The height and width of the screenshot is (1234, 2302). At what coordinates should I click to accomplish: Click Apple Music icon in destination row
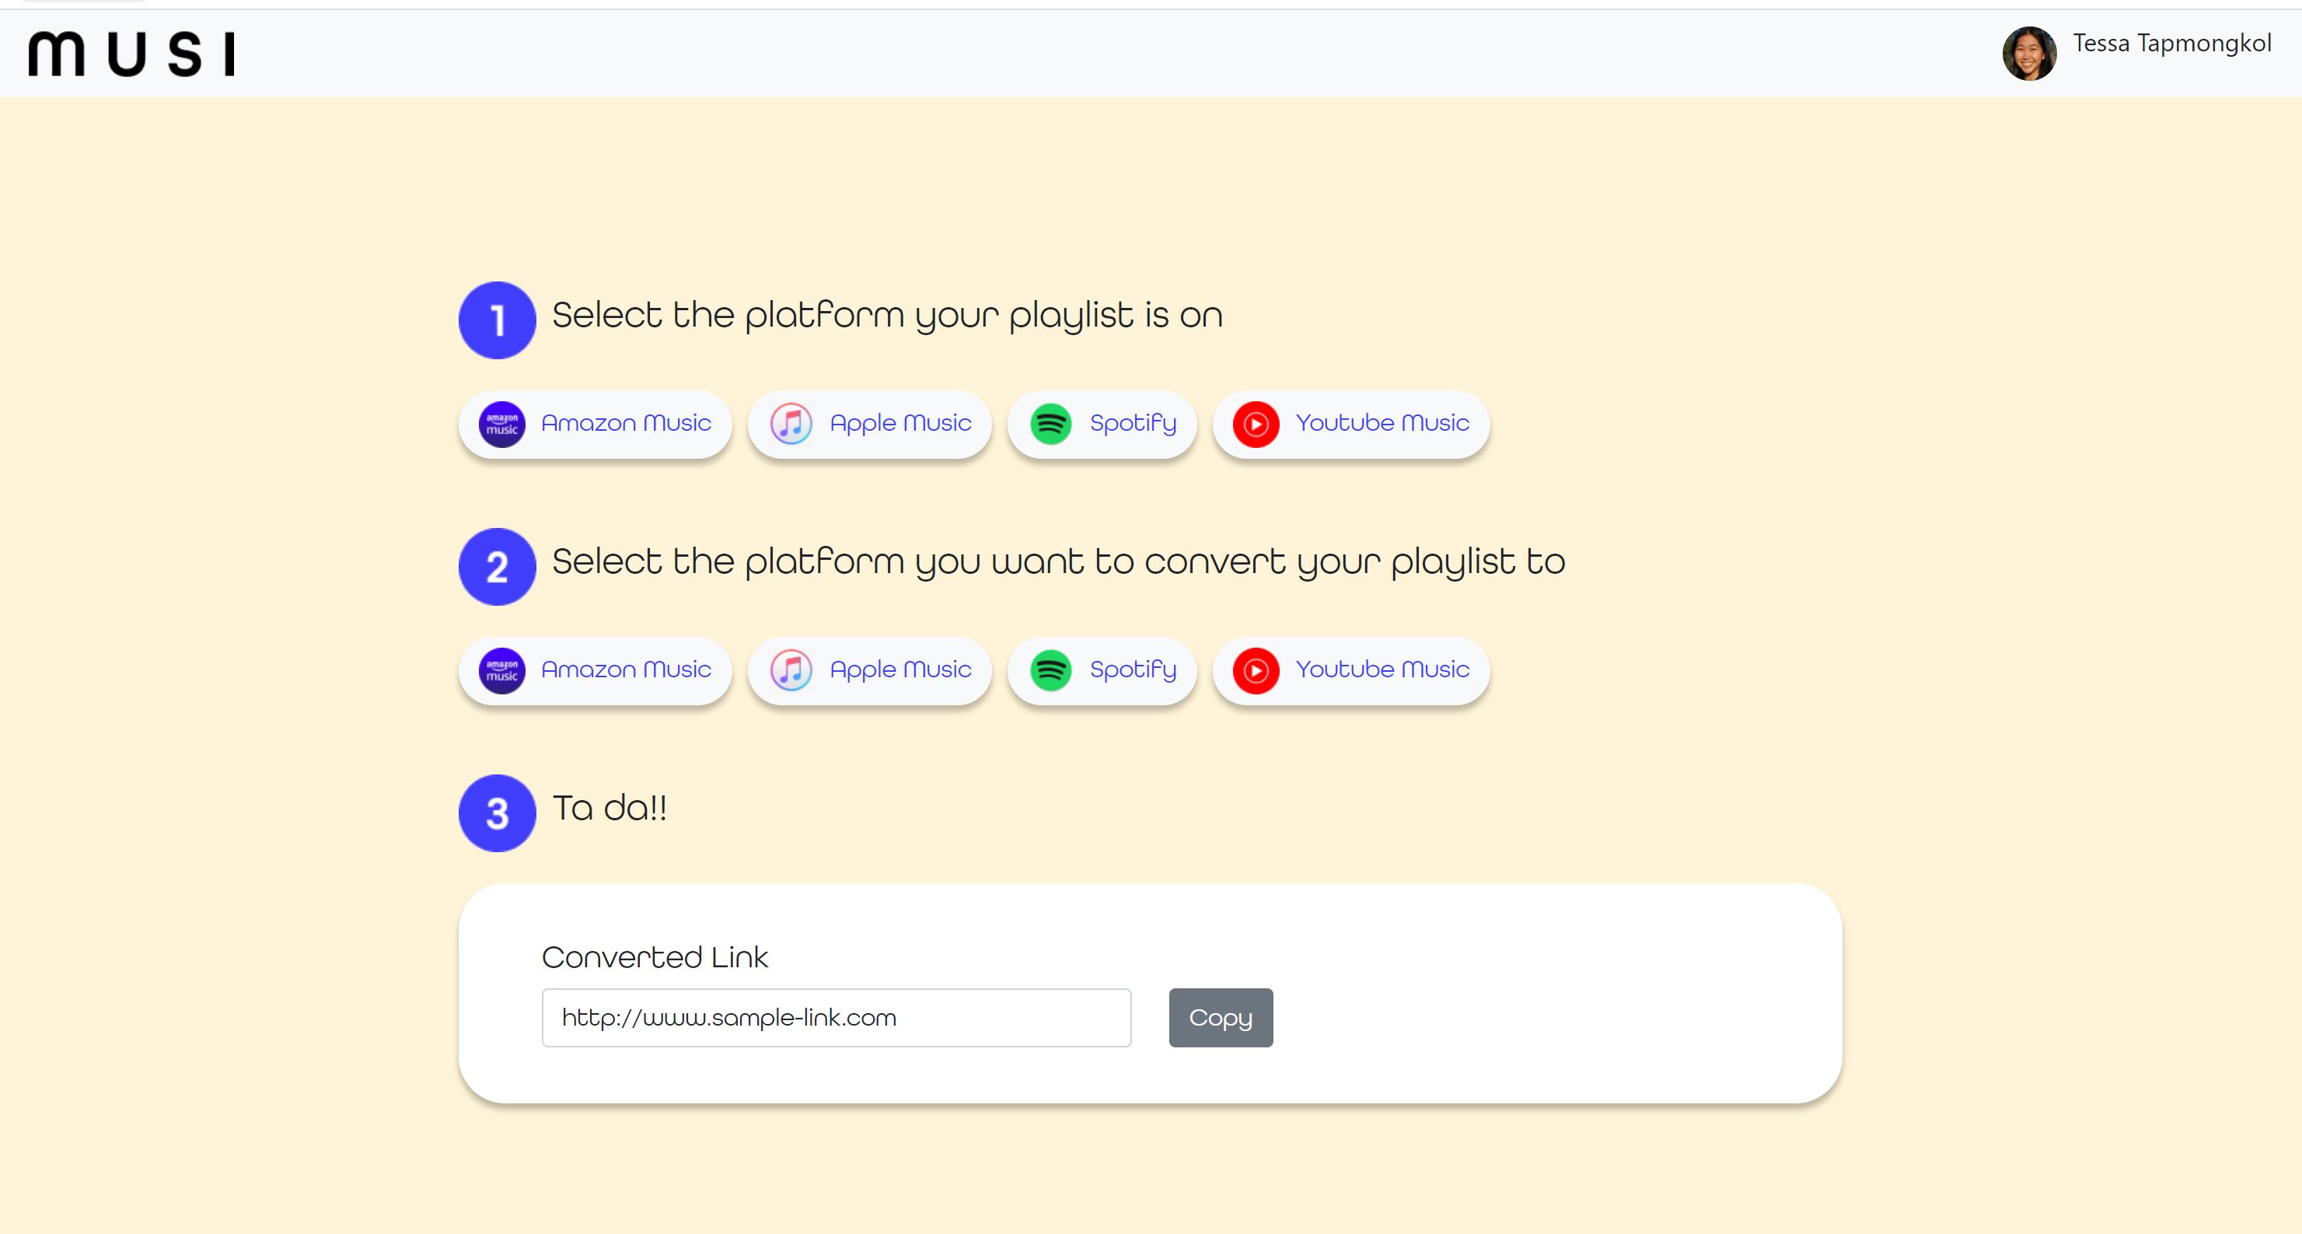(x=791, y=670)
